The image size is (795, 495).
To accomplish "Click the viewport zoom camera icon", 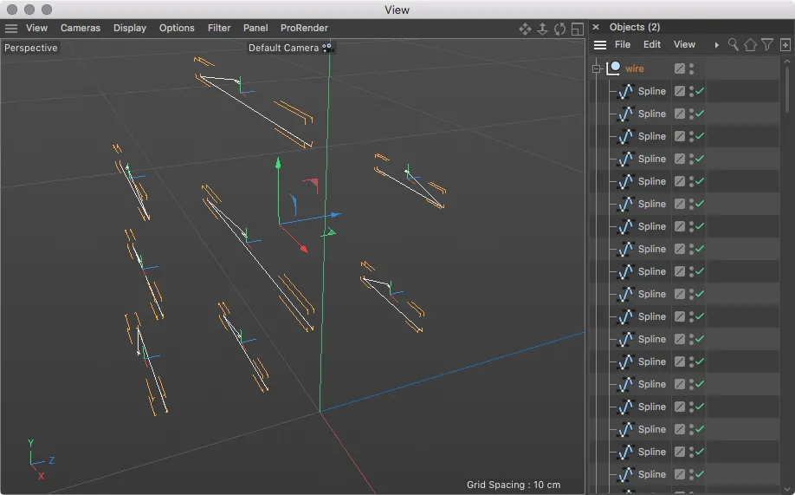I will pyautogui.click(x=542, y=29).
